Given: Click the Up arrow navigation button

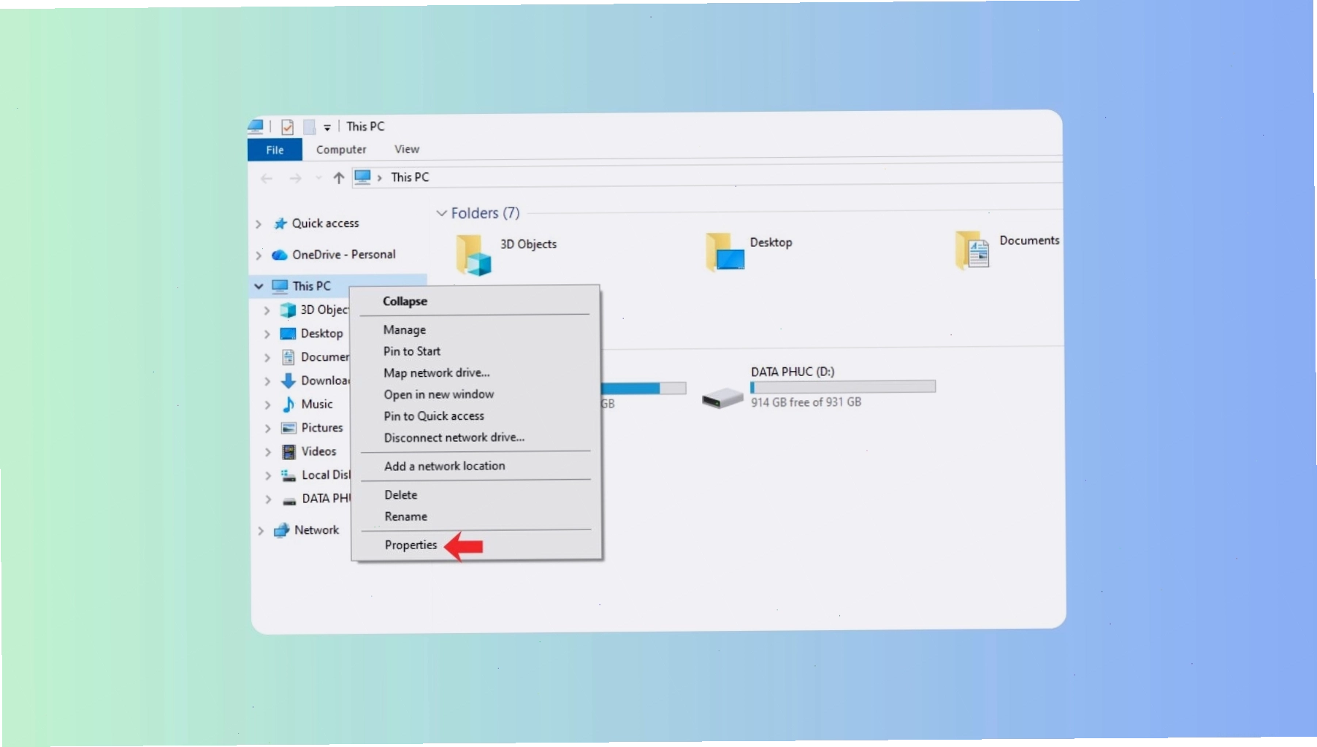Looking at the screenshot, I should click(338, 177).
